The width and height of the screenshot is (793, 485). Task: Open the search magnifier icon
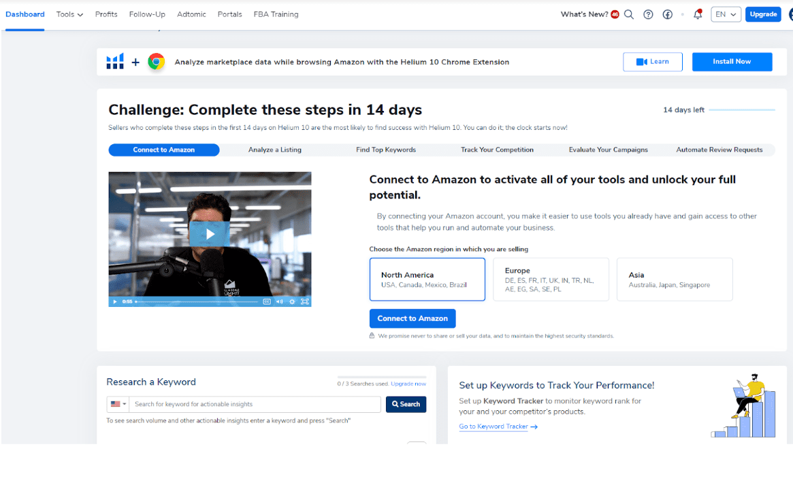(x=629, y=14)
